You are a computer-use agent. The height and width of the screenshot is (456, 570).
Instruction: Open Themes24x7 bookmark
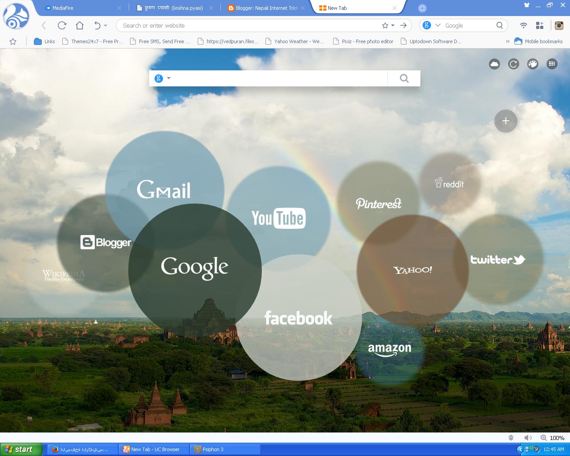pyautogui.click(x=92, y=41)
